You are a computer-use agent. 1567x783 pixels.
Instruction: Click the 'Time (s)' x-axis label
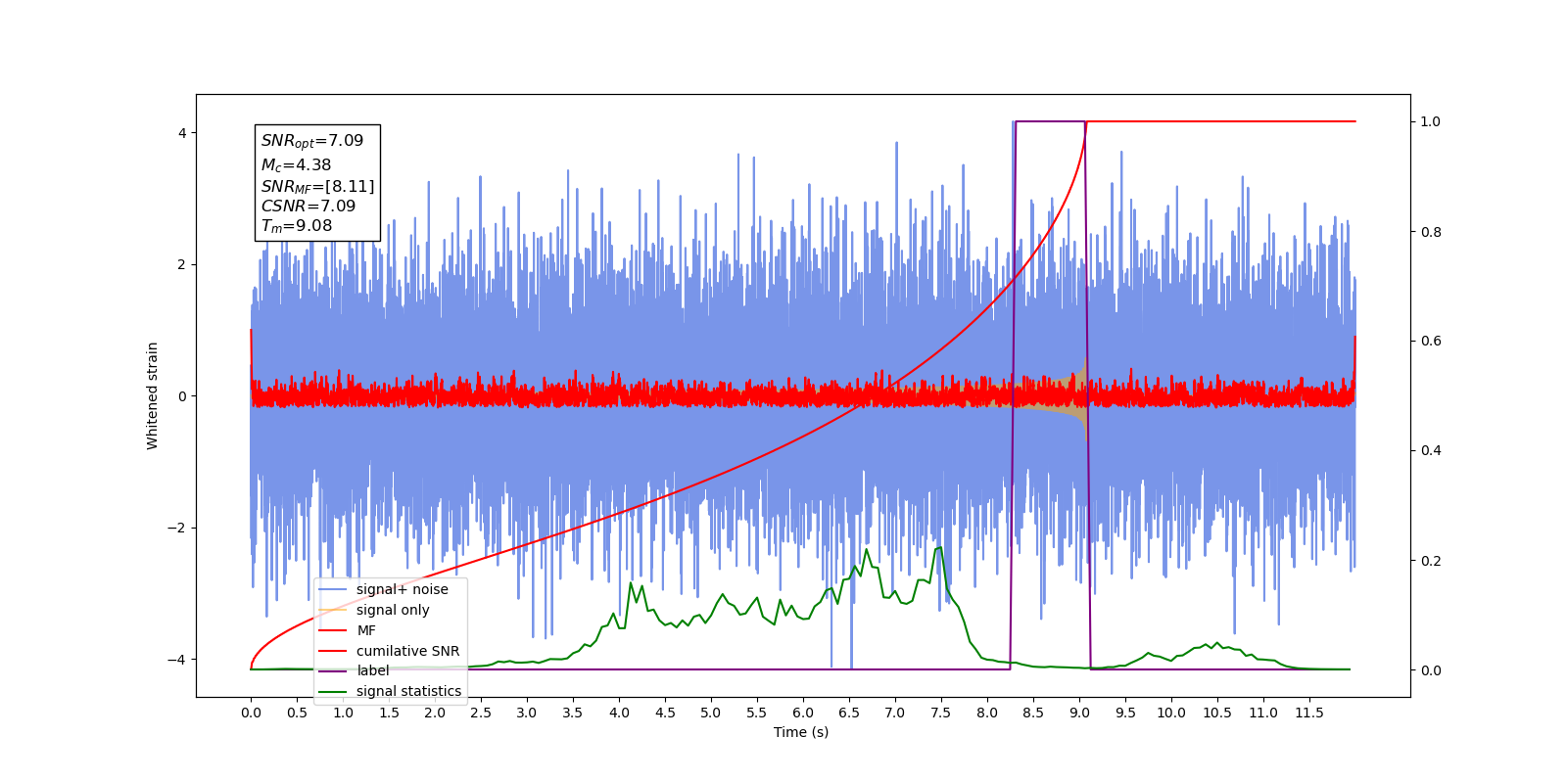click(801, 732)
